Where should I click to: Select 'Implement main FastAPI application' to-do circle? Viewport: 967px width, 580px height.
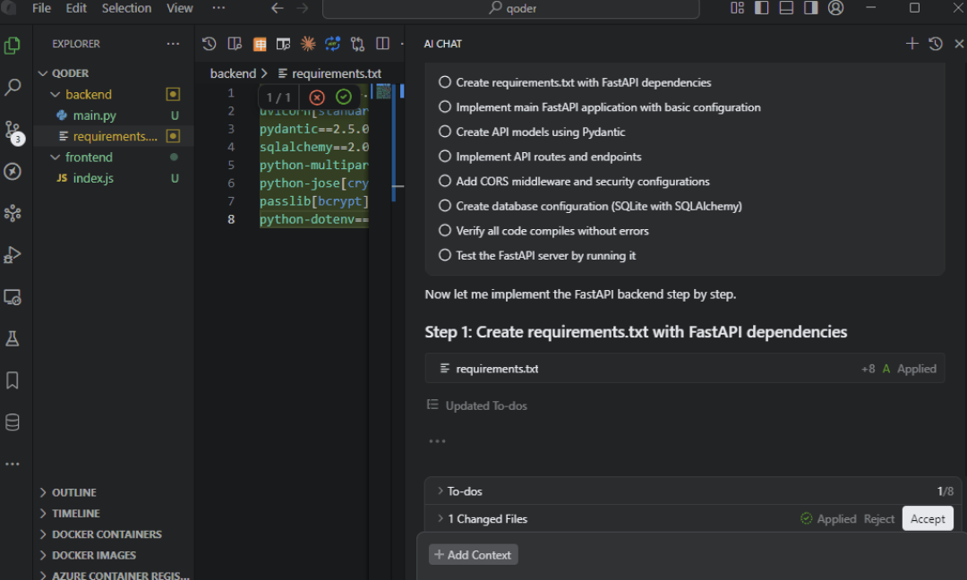coord(445,107)
